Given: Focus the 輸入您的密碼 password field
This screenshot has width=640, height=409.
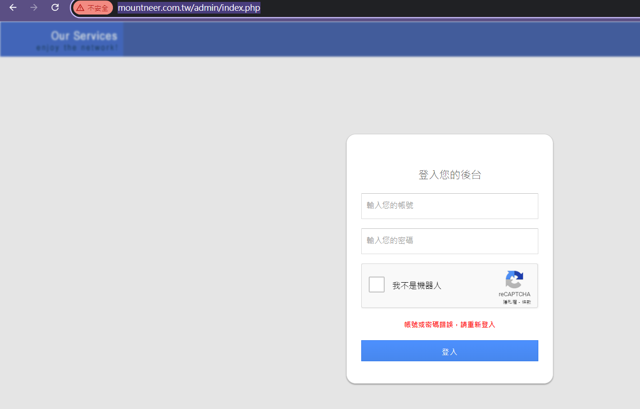Looking at the screenshot, I should coord(449,241).
